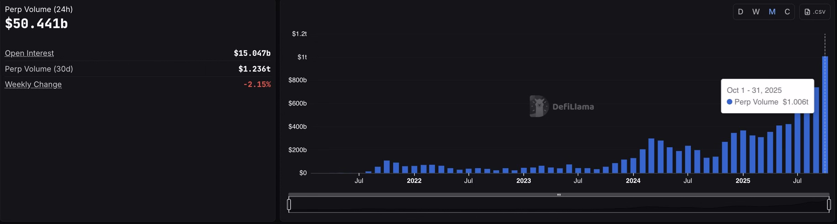This screenshot has width=837, height=224.
Task: Click the $50.441b headline figure
Action: [x=36, y=24]
